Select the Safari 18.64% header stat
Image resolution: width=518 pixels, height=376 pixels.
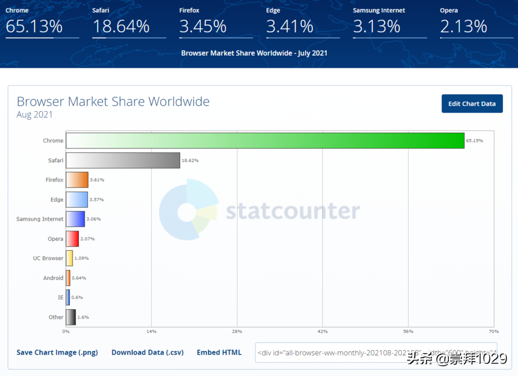coord(129,22)
